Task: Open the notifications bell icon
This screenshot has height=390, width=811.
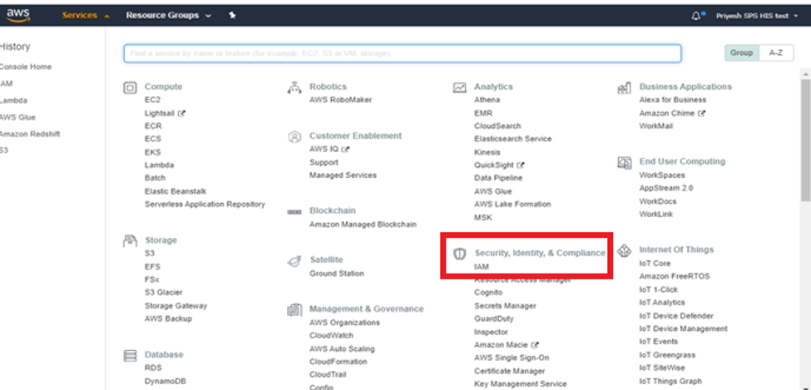Action: pyautogui.click(x=695, y=16)
